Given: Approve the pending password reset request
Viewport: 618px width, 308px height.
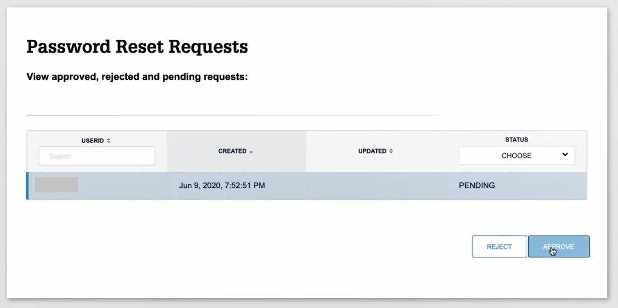Looking at the screenshot, I should coord(558,246).
